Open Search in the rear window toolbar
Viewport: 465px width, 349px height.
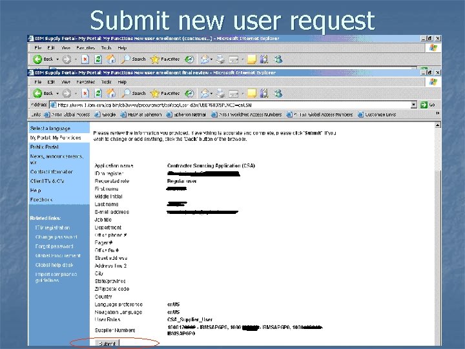click(134, 59)
